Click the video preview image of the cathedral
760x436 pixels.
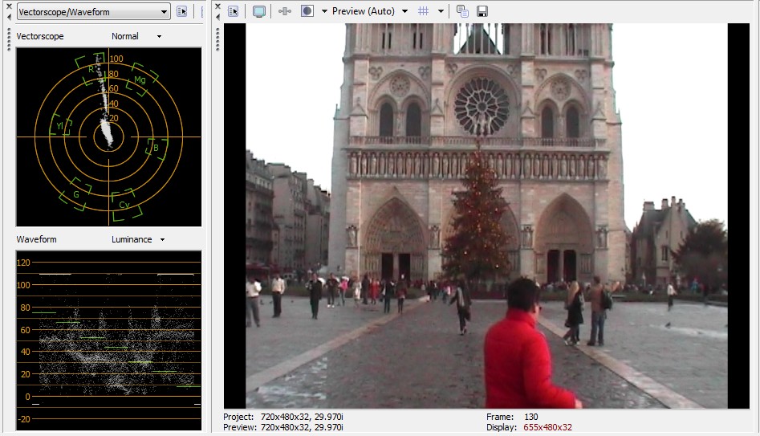tap(486, 216)
